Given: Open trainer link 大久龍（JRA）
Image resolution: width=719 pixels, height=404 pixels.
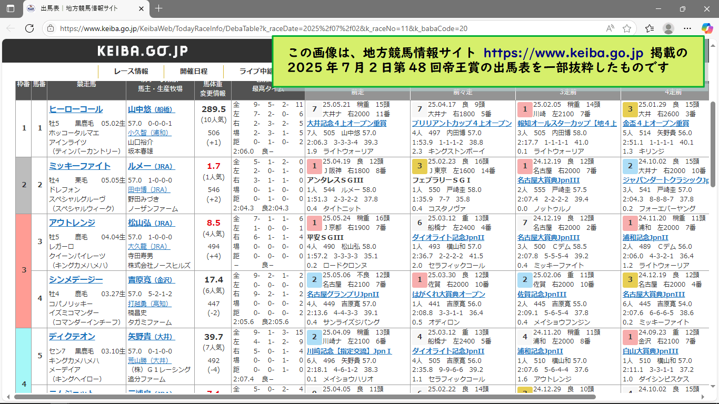Looking at the screenshot, I should (x=149, y=247).
